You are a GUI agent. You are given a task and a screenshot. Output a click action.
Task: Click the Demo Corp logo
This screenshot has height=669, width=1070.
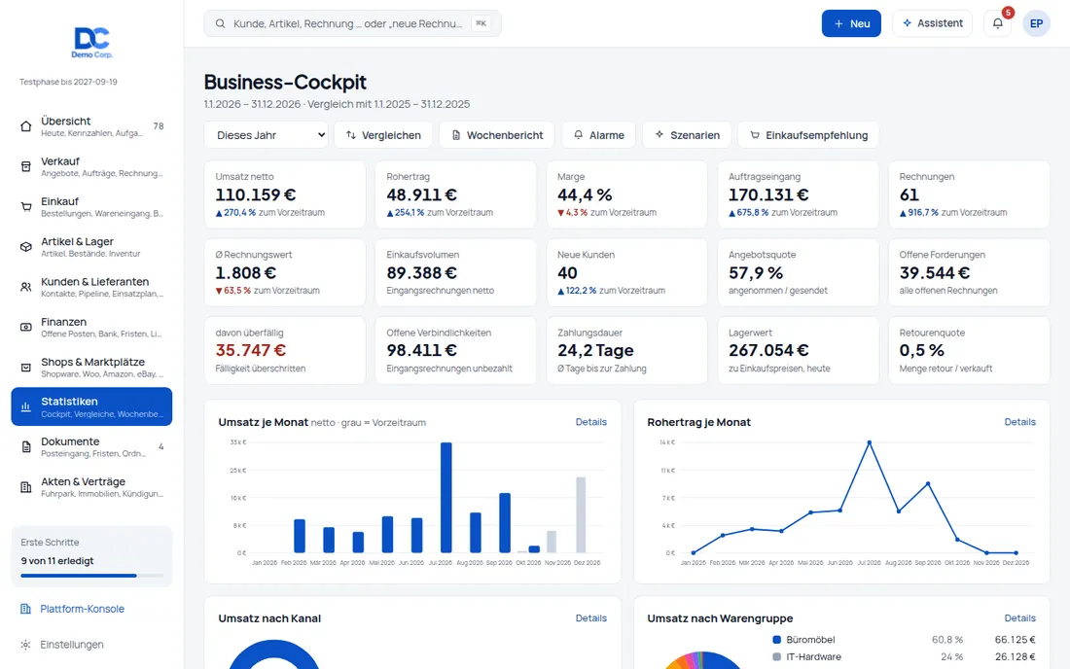coord(92,42)
